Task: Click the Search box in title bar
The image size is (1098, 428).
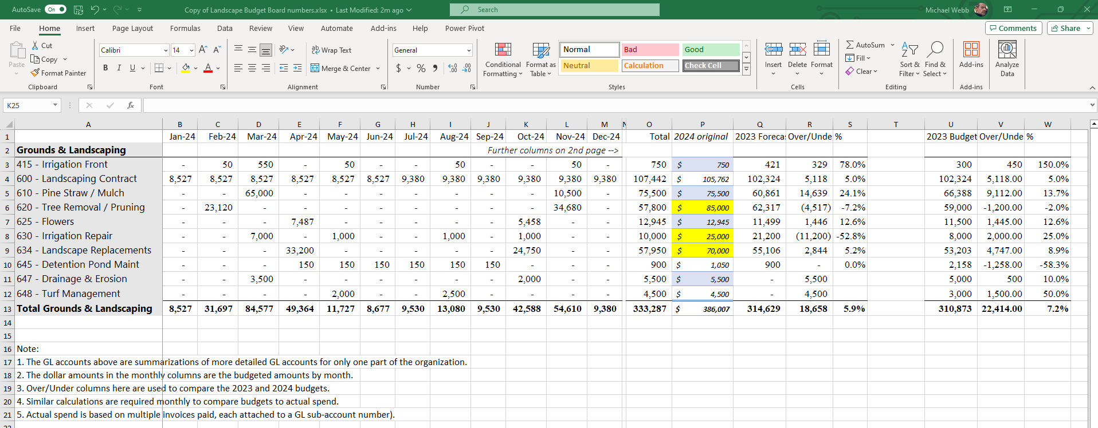Action: coord(555,10)
